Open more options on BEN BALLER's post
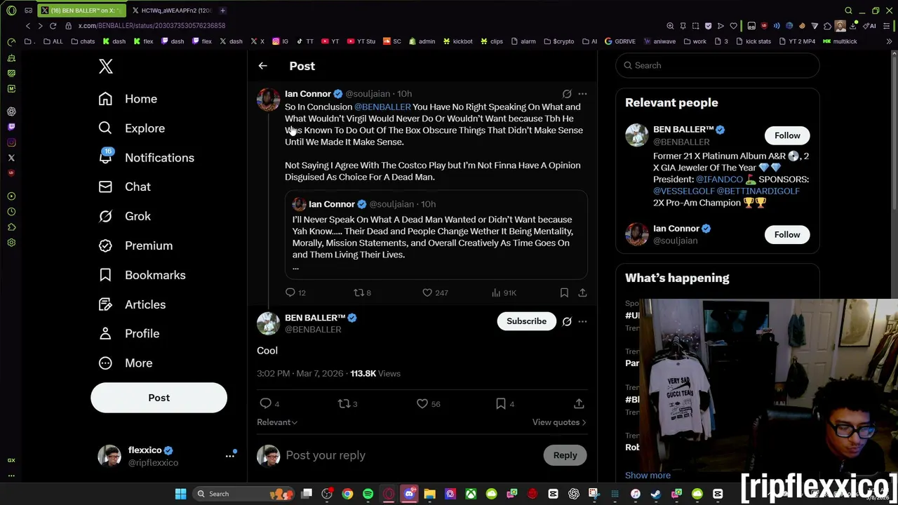The height and width of the screenshot is (505, 898). [x=582, y=321]
